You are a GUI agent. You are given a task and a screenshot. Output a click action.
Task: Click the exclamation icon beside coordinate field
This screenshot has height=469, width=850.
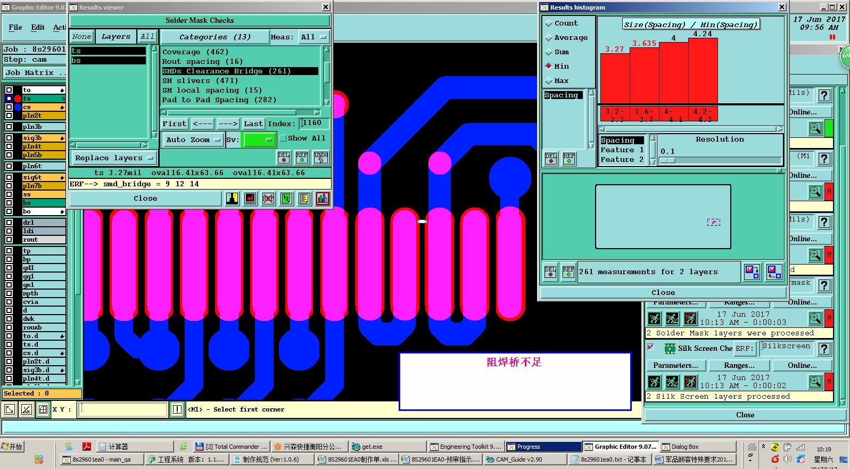[x=177, y=409]
